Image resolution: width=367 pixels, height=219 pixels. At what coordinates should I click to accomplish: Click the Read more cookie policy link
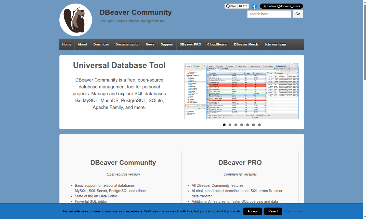click(x=293, y=211)
